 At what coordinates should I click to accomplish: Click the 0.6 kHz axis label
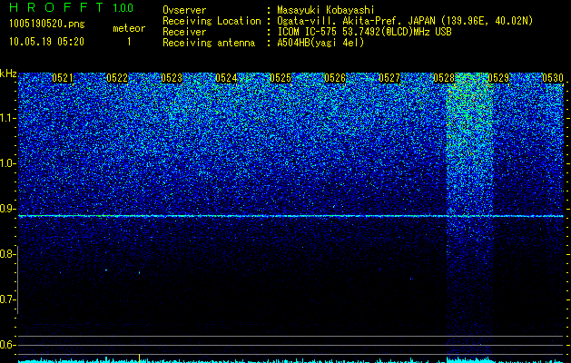click(7, 345)
